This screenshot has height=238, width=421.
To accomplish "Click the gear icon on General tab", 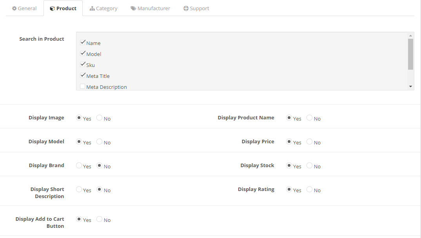I will pyautogui.click(x=15, y=8).
